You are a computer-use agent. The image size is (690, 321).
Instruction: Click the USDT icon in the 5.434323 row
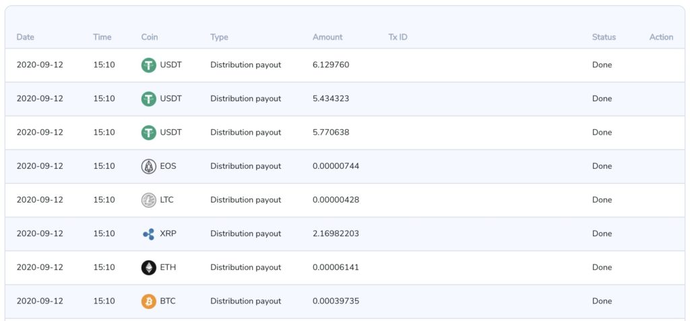(x=148, y=99)
